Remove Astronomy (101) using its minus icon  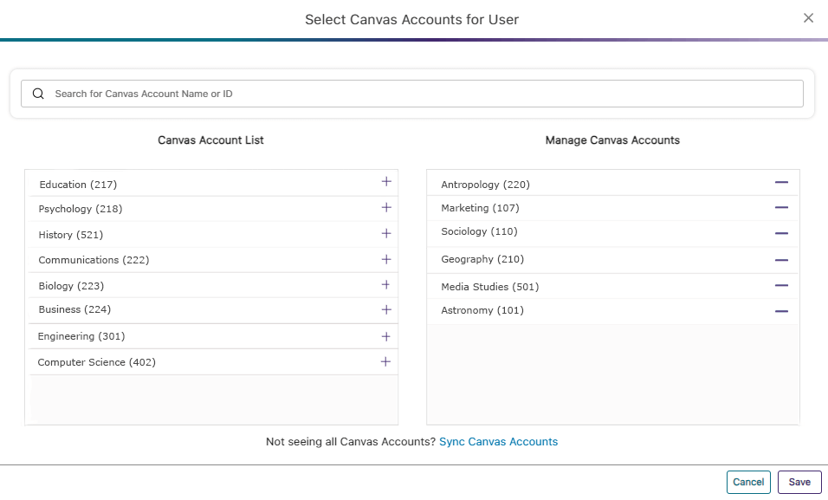pos(781,310)
